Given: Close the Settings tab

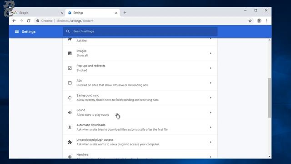Looking at the screenshot, I should (116, 13).
